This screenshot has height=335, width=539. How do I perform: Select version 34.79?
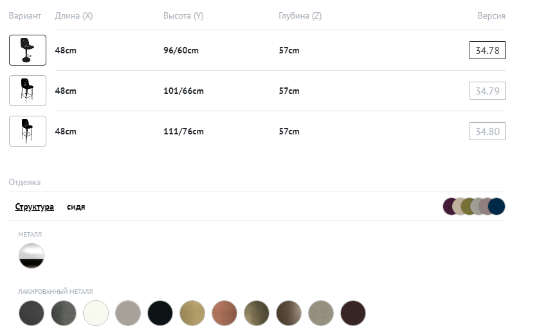(487, 91)
